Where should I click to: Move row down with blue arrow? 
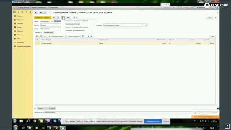click(x=92, y=36)
